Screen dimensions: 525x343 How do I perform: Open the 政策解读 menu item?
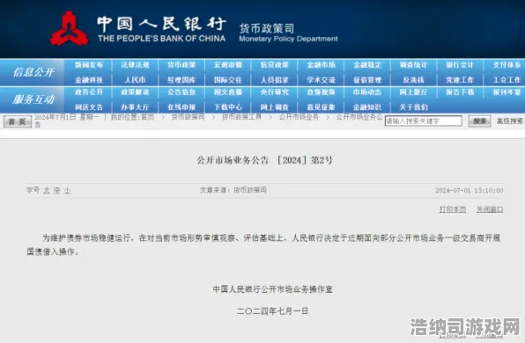135,92
